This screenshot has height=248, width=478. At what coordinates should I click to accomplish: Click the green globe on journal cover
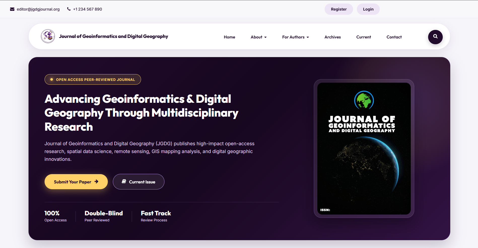[364, 100]
